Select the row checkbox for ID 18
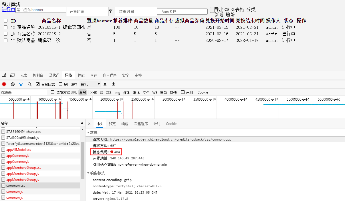345x201 pixels. click(6, 27)
